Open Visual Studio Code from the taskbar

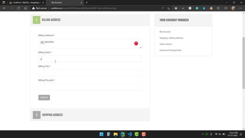point(130,134)
